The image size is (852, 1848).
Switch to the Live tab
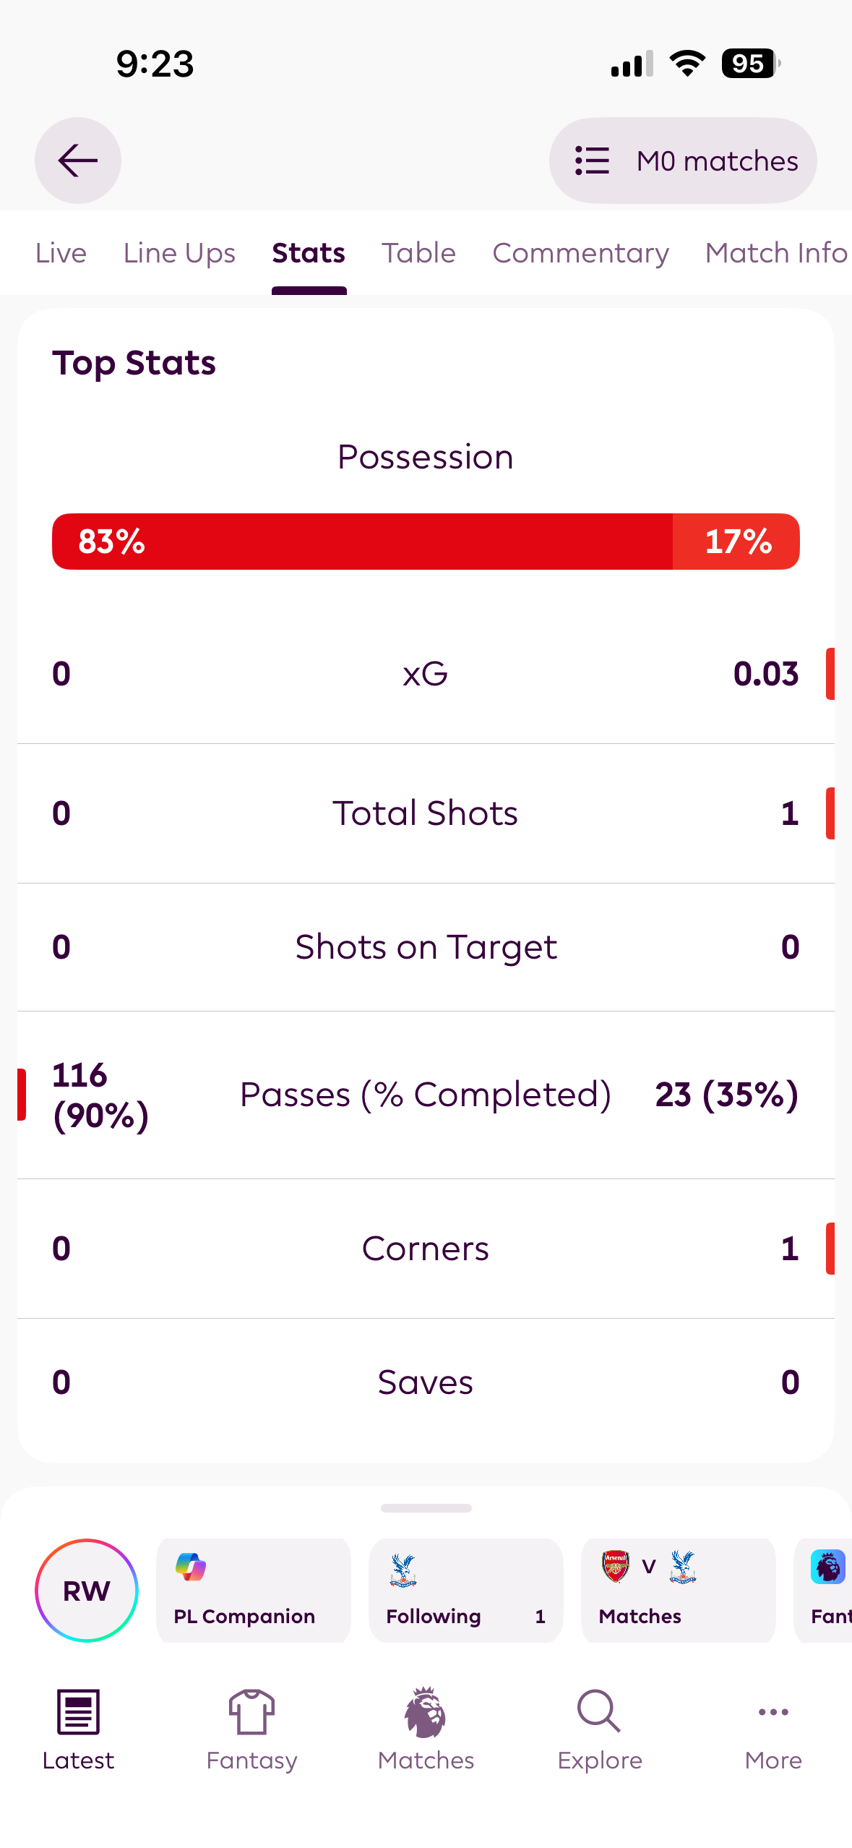click(x=61, y=253)
